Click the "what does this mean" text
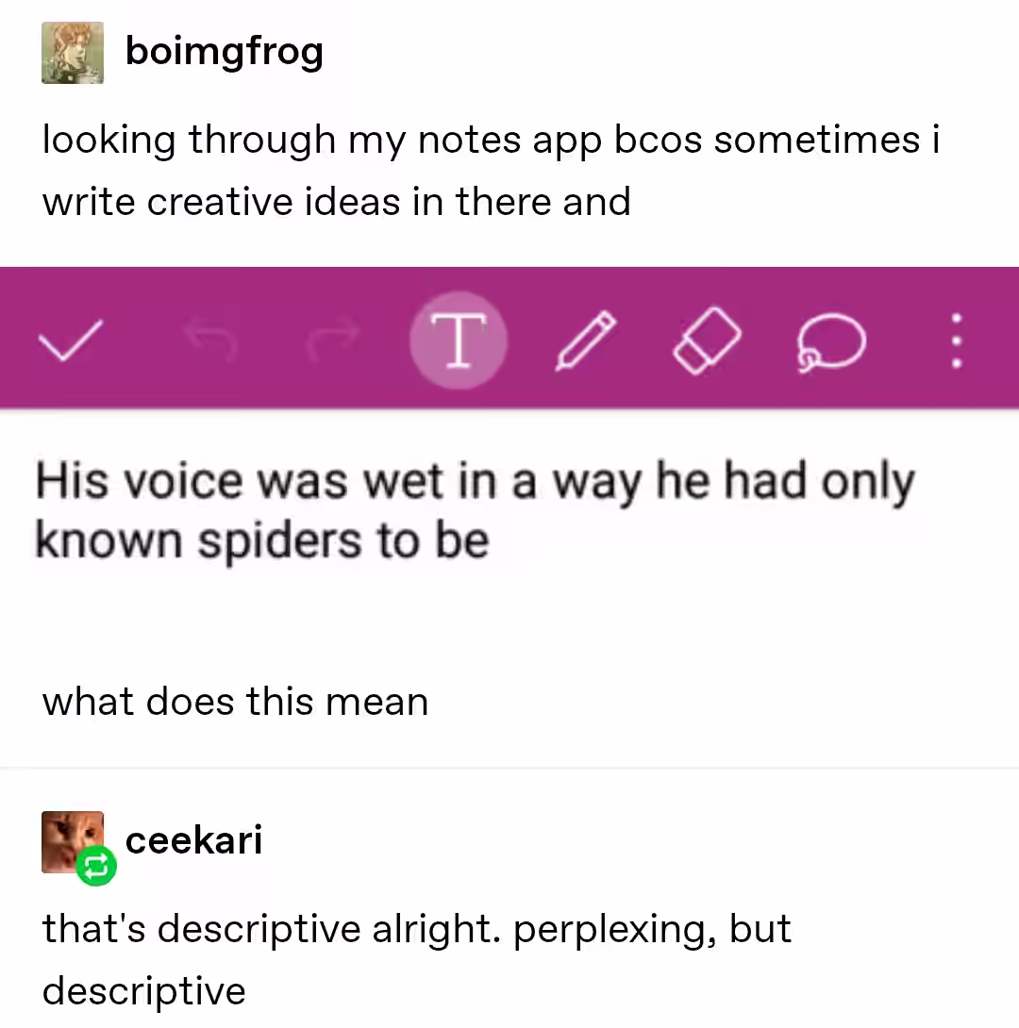The height and width of the screenshot is (1028, 1019). point(235,702)
